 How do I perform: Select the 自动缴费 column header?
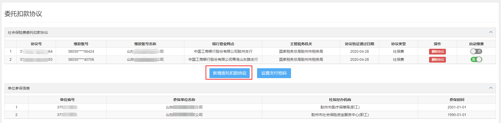click(476, 44)
